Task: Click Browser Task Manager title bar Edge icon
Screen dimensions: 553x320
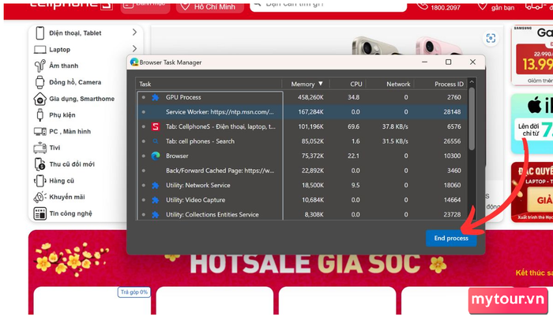Action: point(134,62)
